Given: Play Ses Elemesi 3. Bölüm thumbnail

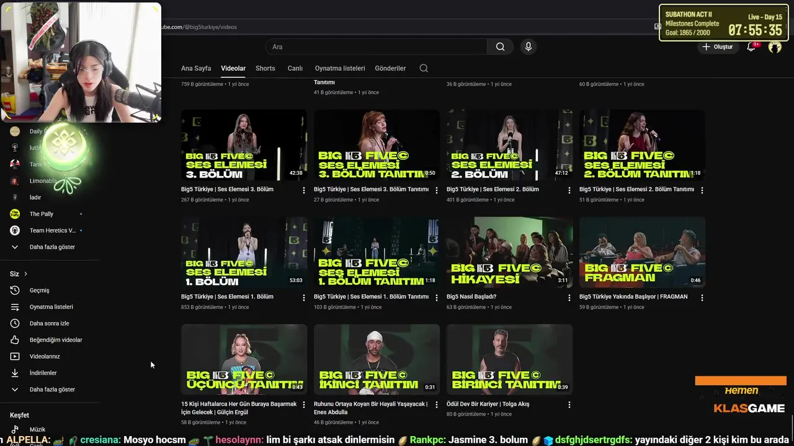Looking at the screenshot, I should (244, 145).
